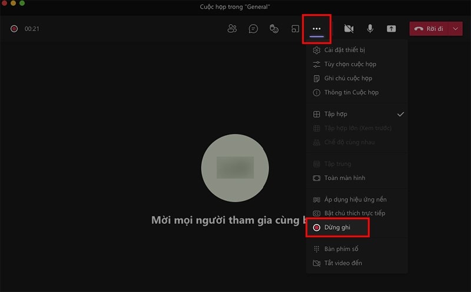Click the 00:21 recording timer
The width and height of the screenshot is (471, 292).
pos(32,29)
